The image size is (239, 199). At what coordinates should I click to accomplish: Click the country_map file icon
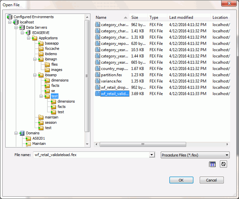click(x=98, y=69)
